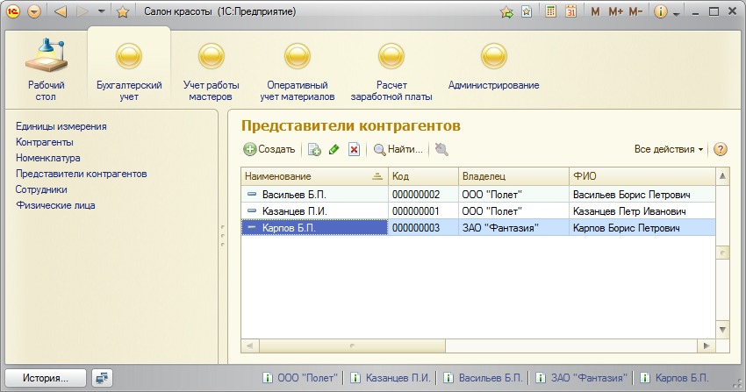
Task: Click the forward navigation arrow
Action: pyautogui.click(x=82, y=11)
